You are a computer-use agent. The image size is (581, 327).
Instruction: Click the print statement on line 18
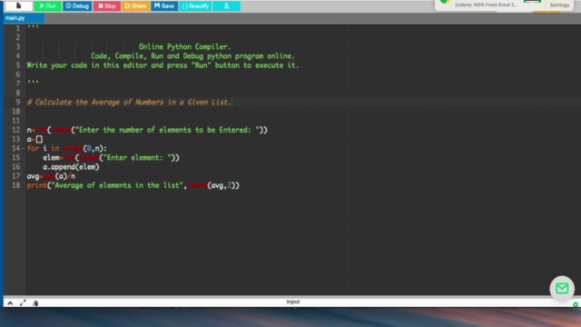pos(133,185)
